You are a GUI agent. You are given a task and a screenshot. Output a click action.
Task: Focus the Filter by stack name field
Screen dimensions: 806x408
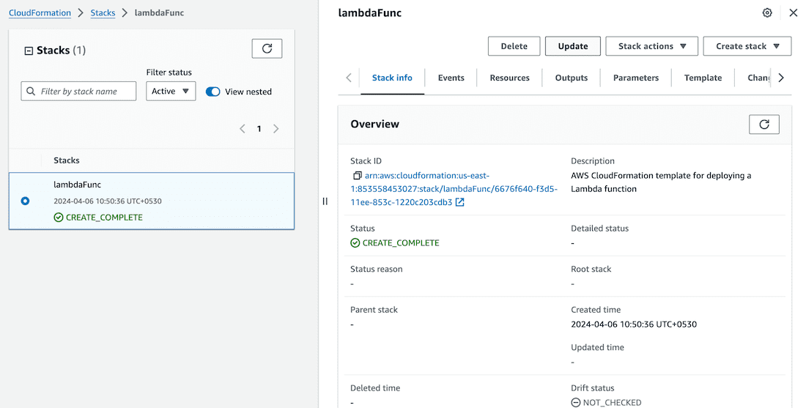(x=79, y=92)
